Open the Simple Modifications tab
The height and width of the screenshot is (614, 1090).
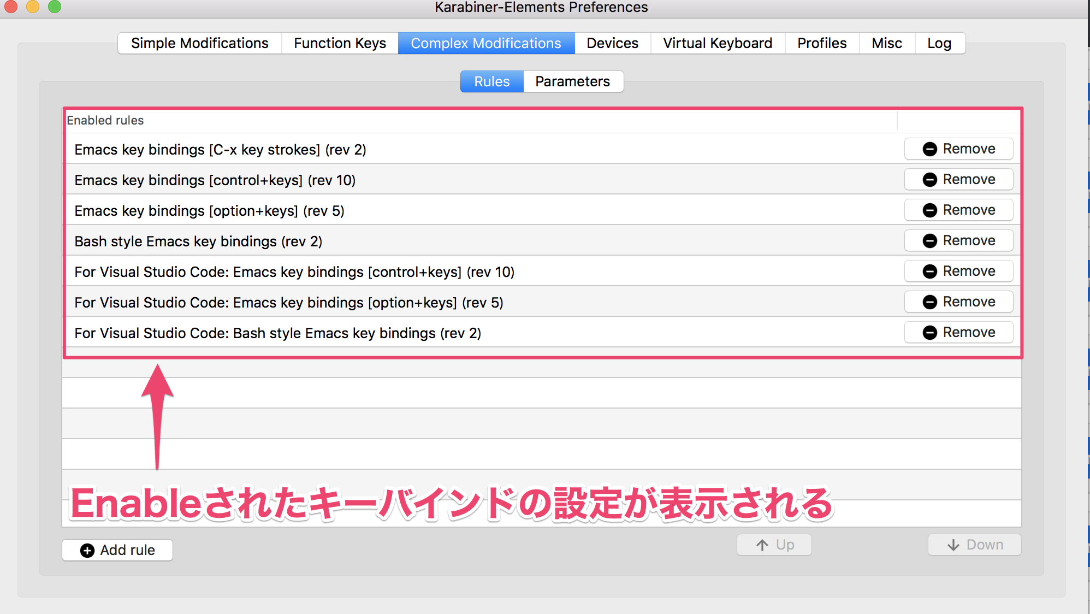click(x=199, y=43)
